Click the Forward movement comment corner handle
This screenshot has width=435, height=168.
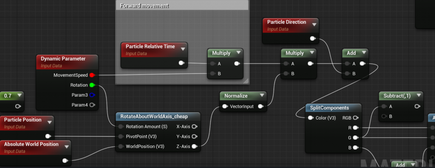(x=246, y=81)
